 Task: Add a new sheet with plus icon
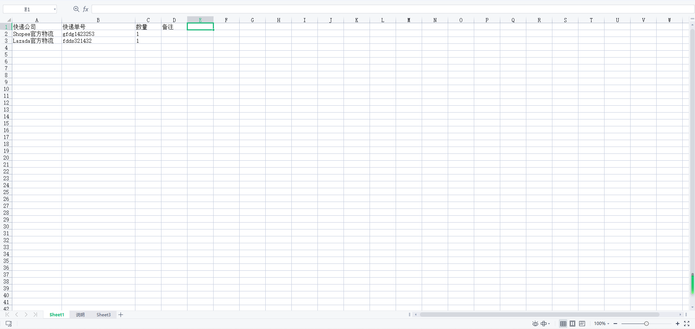121,315
